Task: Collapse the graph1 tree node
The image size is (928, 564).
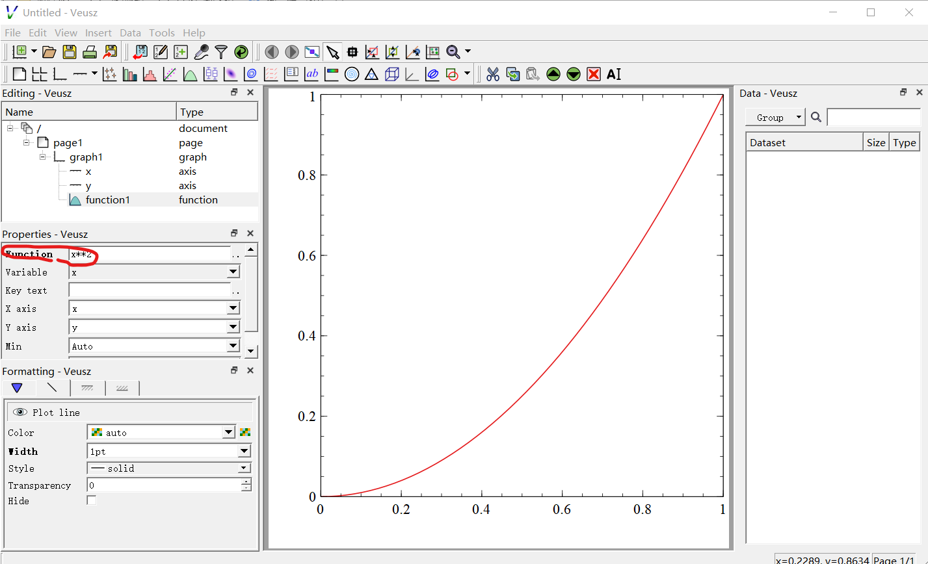Action: (x=42, y=157)
